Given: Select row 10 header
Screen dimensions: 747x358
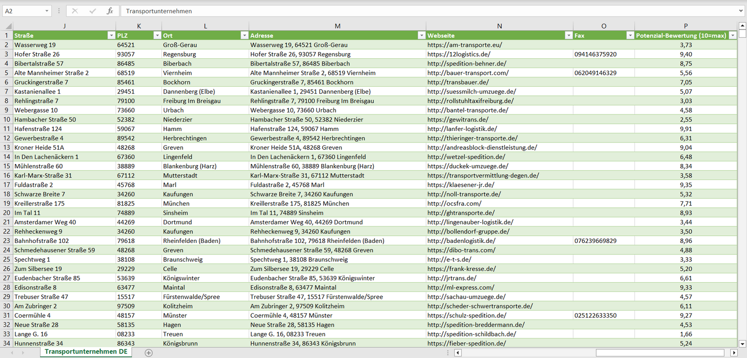Looking at the screenshot, I should (7, 120).
